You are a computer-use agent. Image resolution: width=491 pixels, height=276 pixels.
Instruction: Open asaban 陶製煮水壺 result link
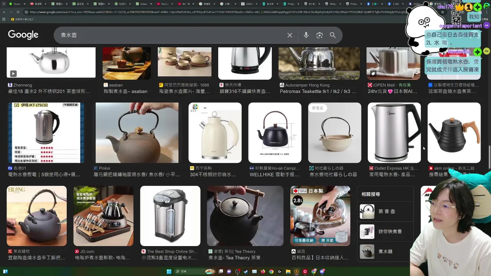point(125,91)
